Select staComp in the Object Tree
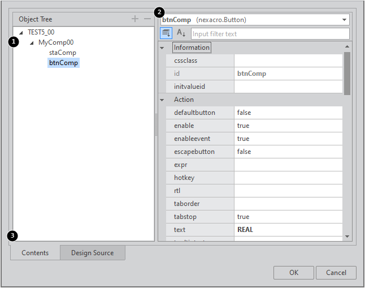 (63, 53)
